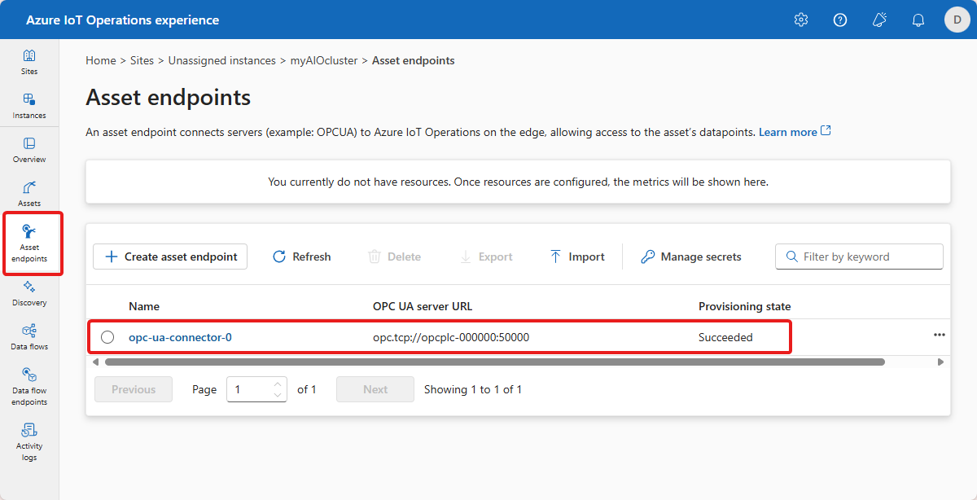Click the scrollbar right arrow
The width and height of the screenshot is (977, 500).
[x=941, y=362]
